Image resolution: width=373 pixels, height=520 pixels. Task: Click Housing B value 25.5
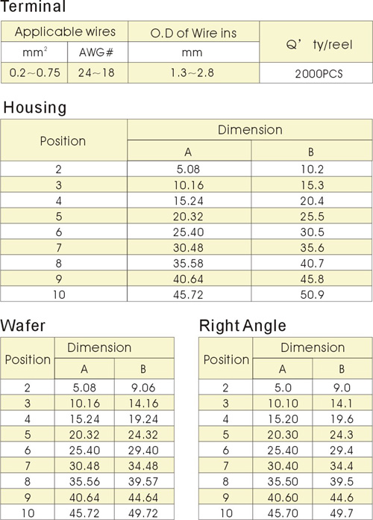coord(312,216)
